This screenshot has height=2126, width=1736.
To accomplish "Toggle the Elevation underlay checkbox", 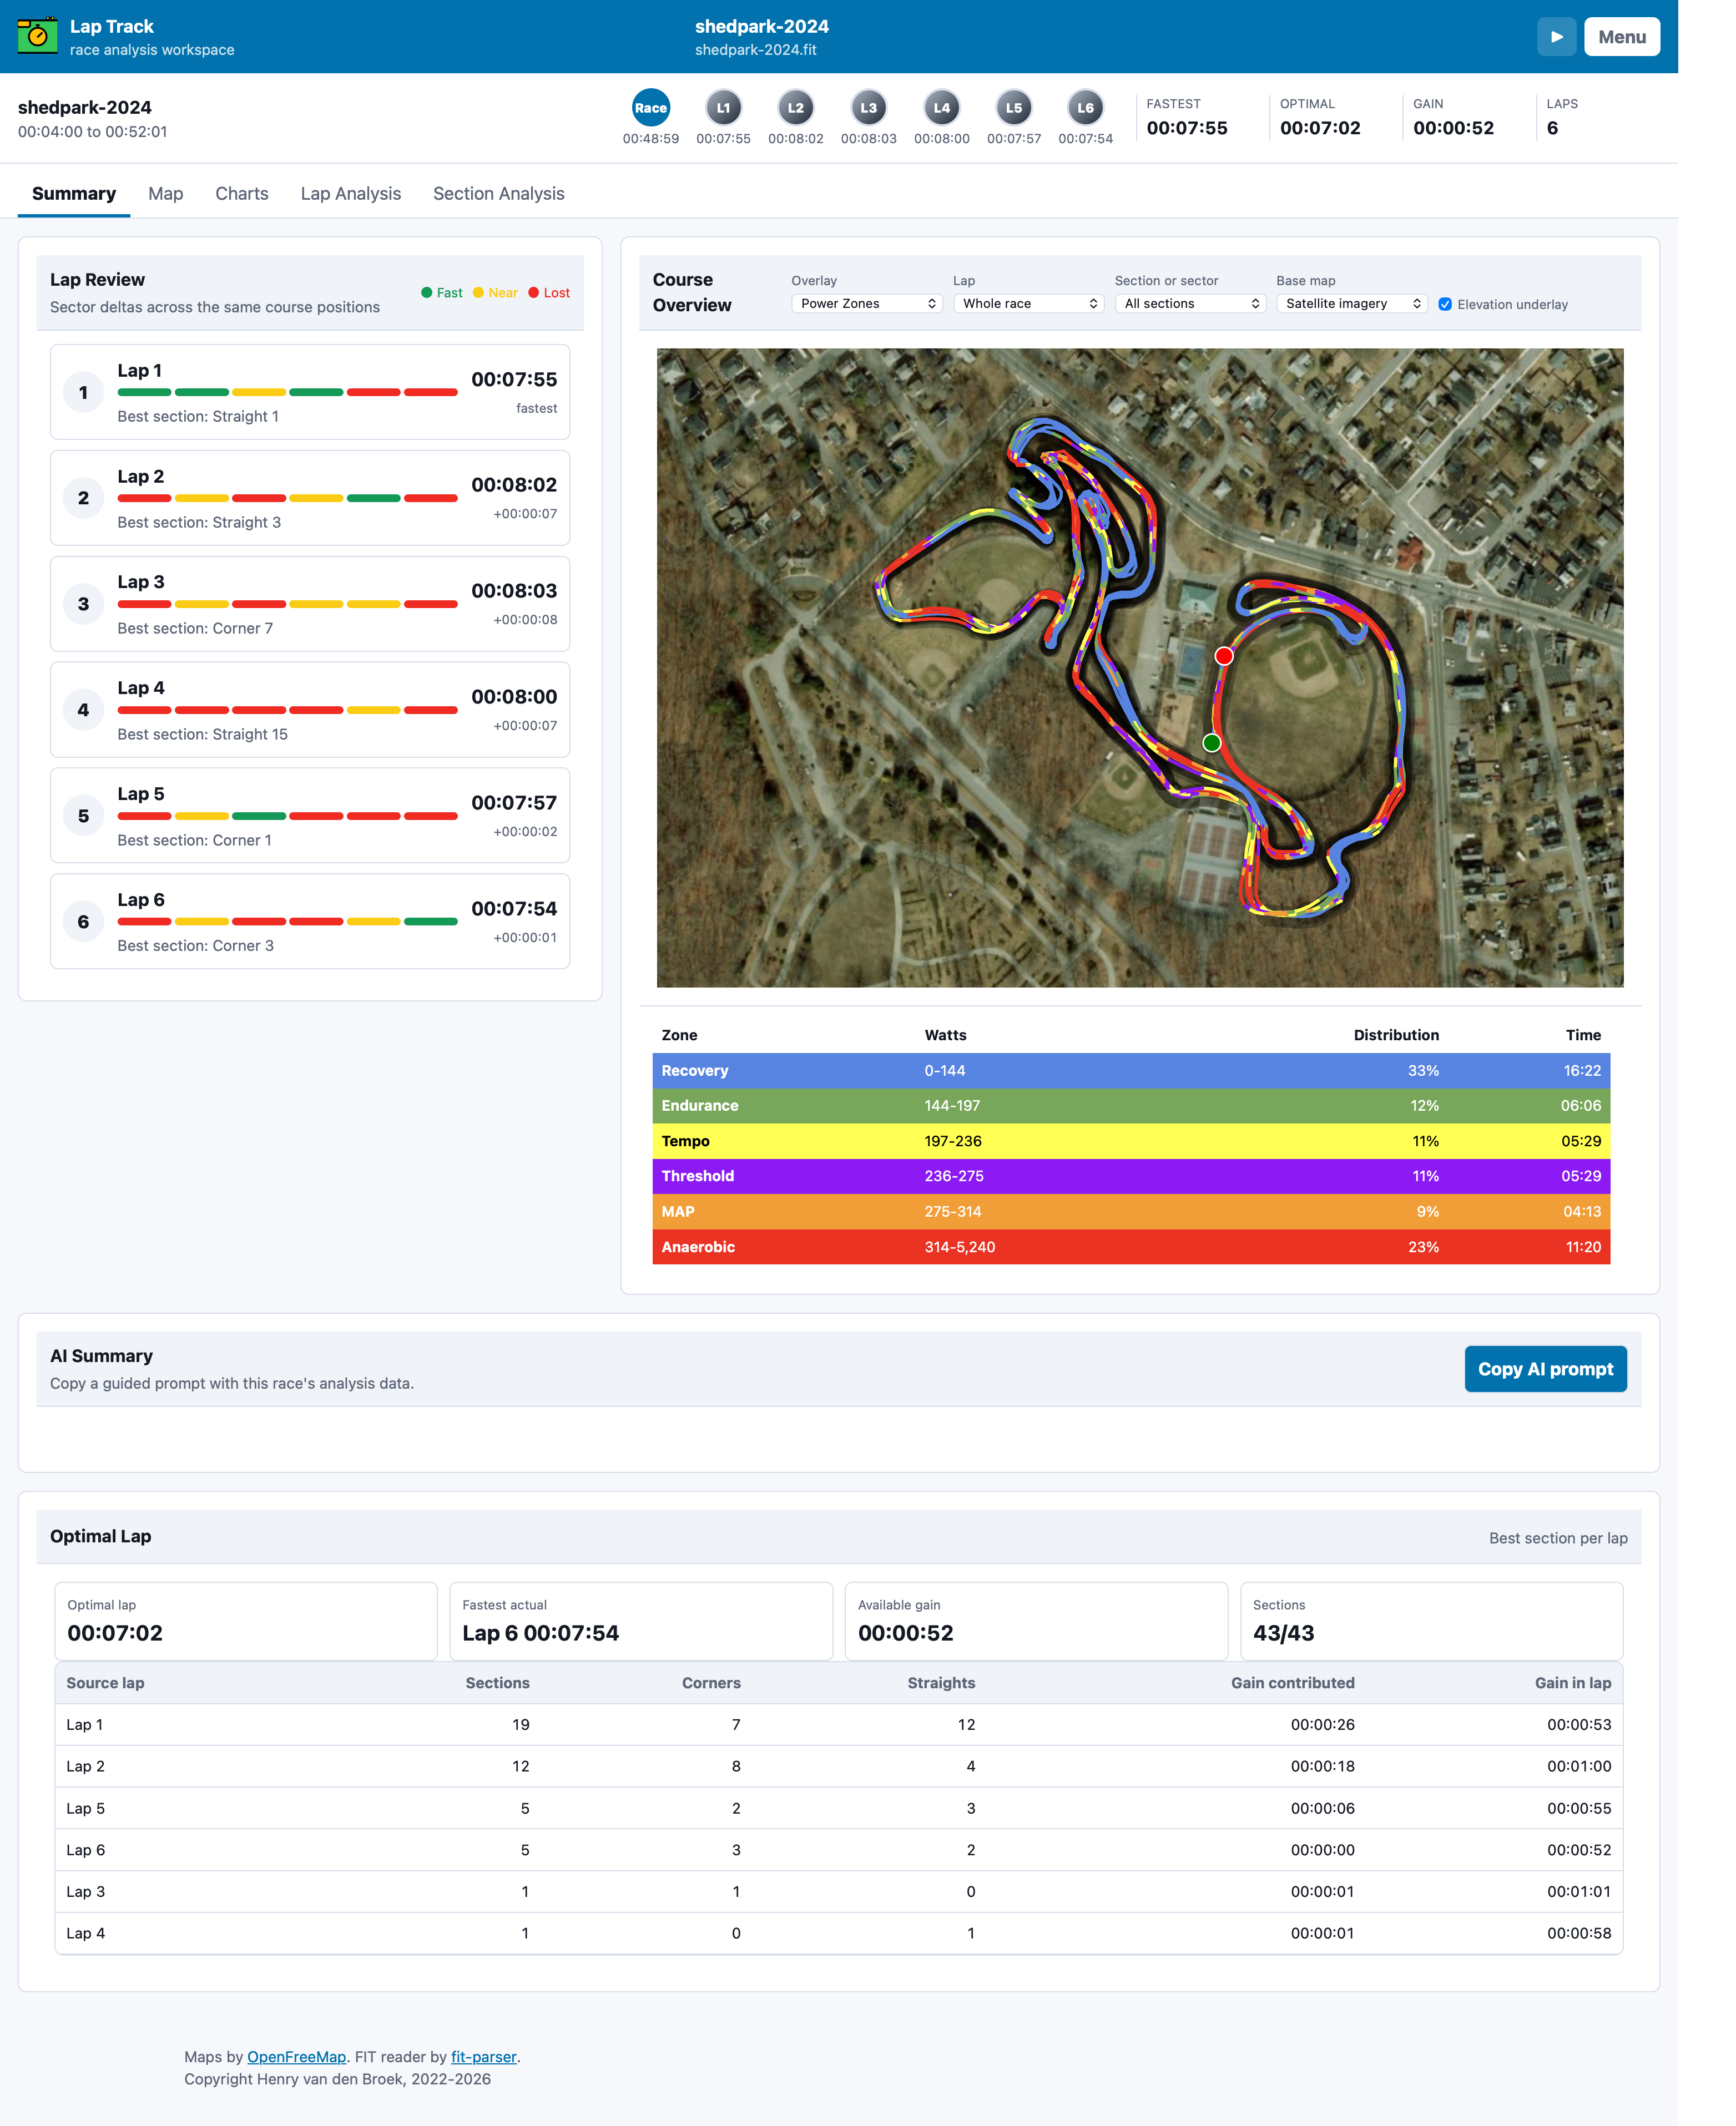I will [1445, 305].
